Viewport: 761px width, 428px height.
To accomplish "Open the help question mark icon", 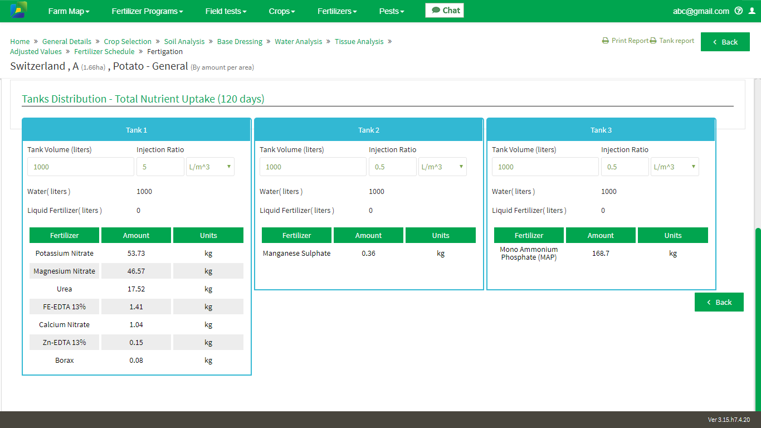I will (x=739, y=11).
